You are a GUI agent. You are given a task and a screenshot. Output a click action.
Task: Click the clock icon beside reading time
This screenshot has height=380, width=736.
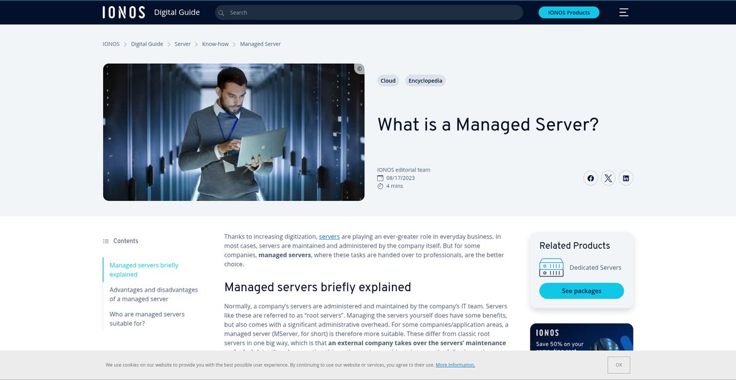[x=380, y=186]
